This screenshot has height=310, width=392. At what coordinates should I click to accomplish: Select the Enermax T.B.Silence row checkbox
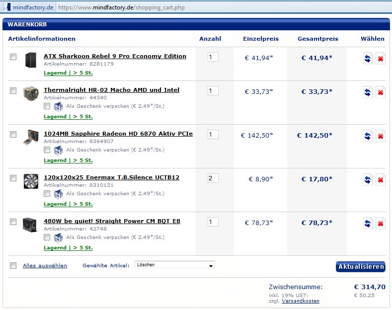tap(13, 178)
